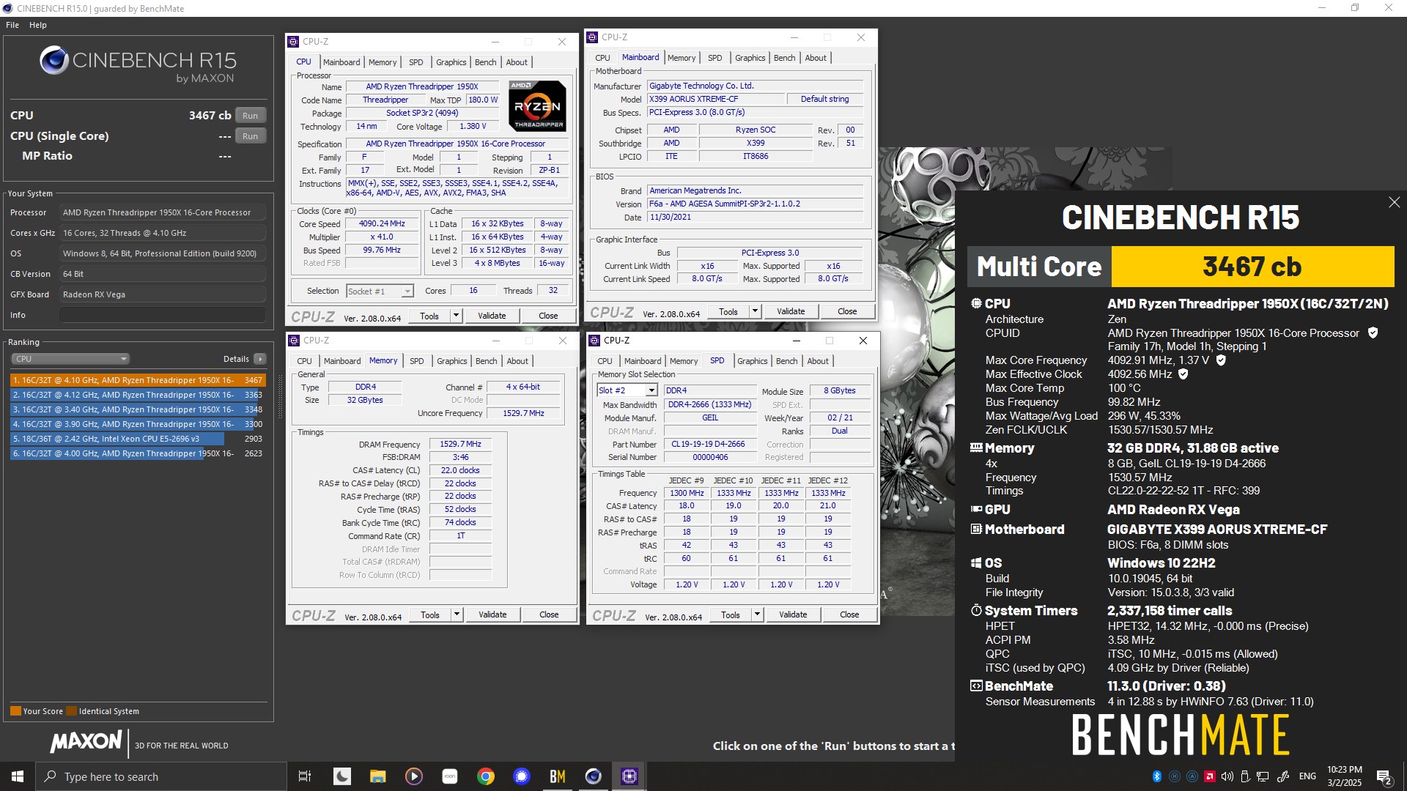The image size is (1407, 791).
Task: Open the Cinebench Help menu
Action: (38, 25)
